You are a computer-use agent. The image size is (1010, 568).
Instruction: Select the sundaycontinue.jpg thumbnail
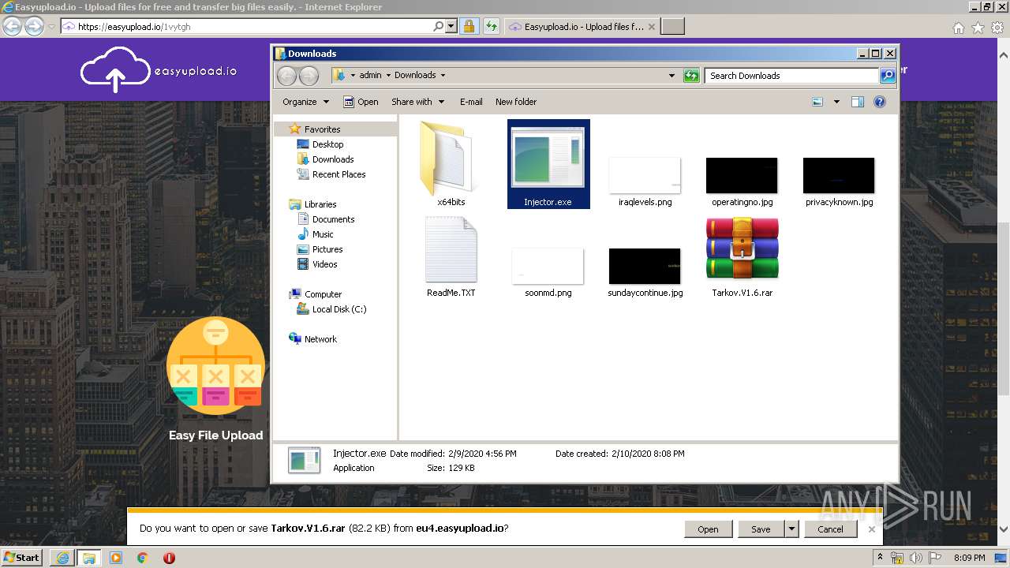pyautogui.click(x=645, y=266)
